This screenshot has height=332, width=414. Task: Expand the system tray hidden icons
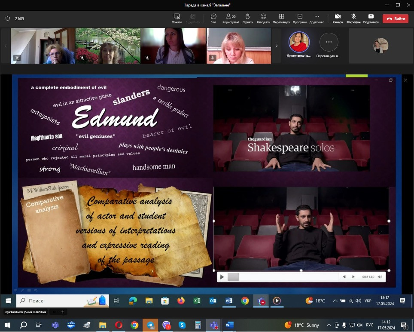pos(329,325)
